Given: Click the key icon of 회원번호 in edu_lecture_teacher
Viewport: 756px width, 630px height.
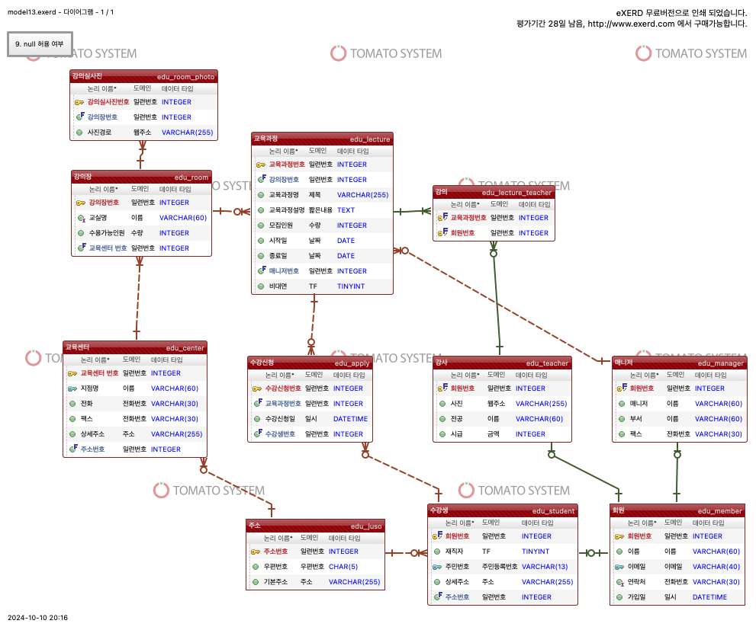Looking at the screenshot, I should pos(442,232).
